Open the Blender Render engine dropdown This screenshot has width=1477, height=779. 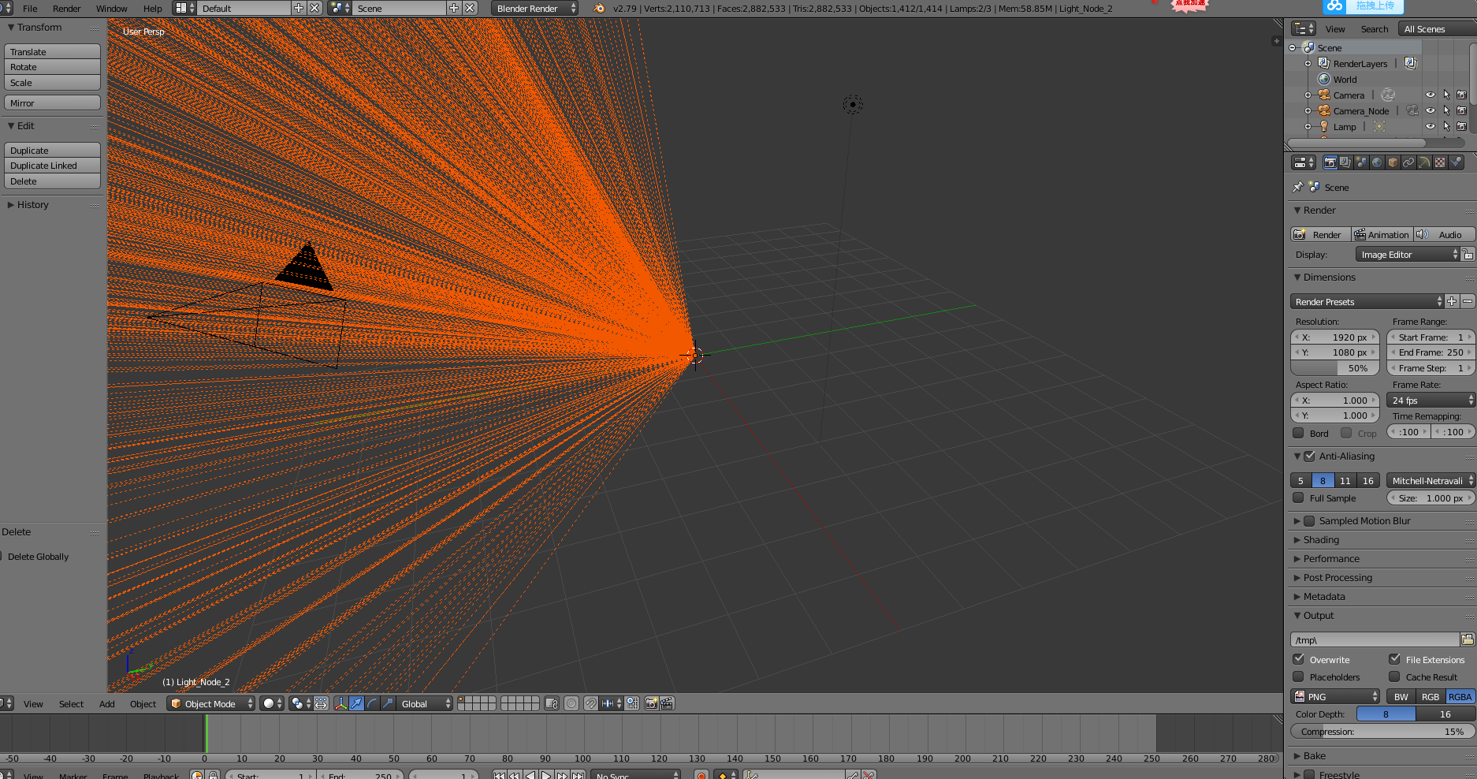(x=534, y=8)
